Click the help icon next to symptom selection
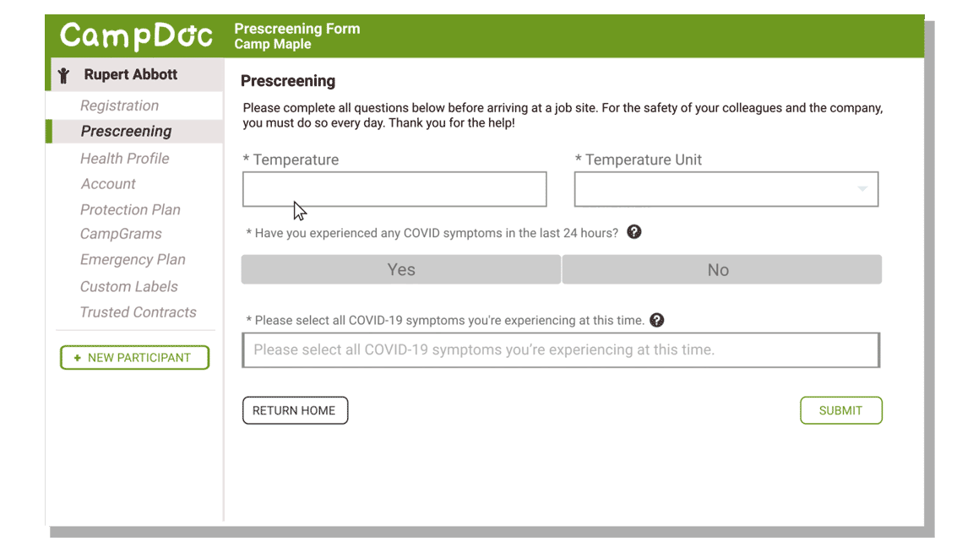The height and width of the screenshot is (547, 973). tap(657, 320)
